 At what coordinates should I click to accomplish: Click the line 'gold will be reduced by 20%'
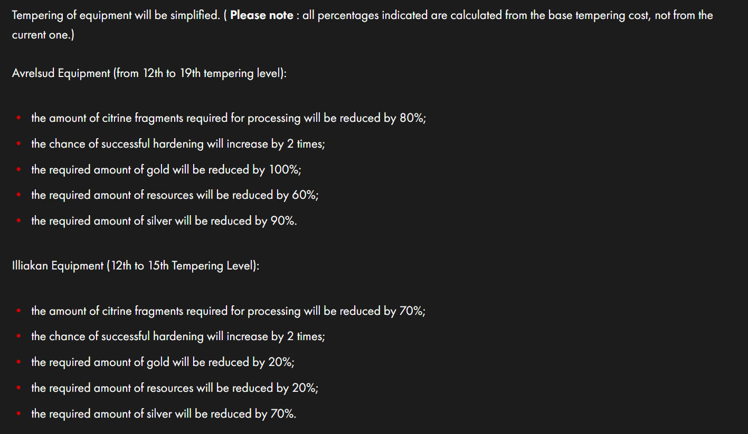tap(163, 362)
